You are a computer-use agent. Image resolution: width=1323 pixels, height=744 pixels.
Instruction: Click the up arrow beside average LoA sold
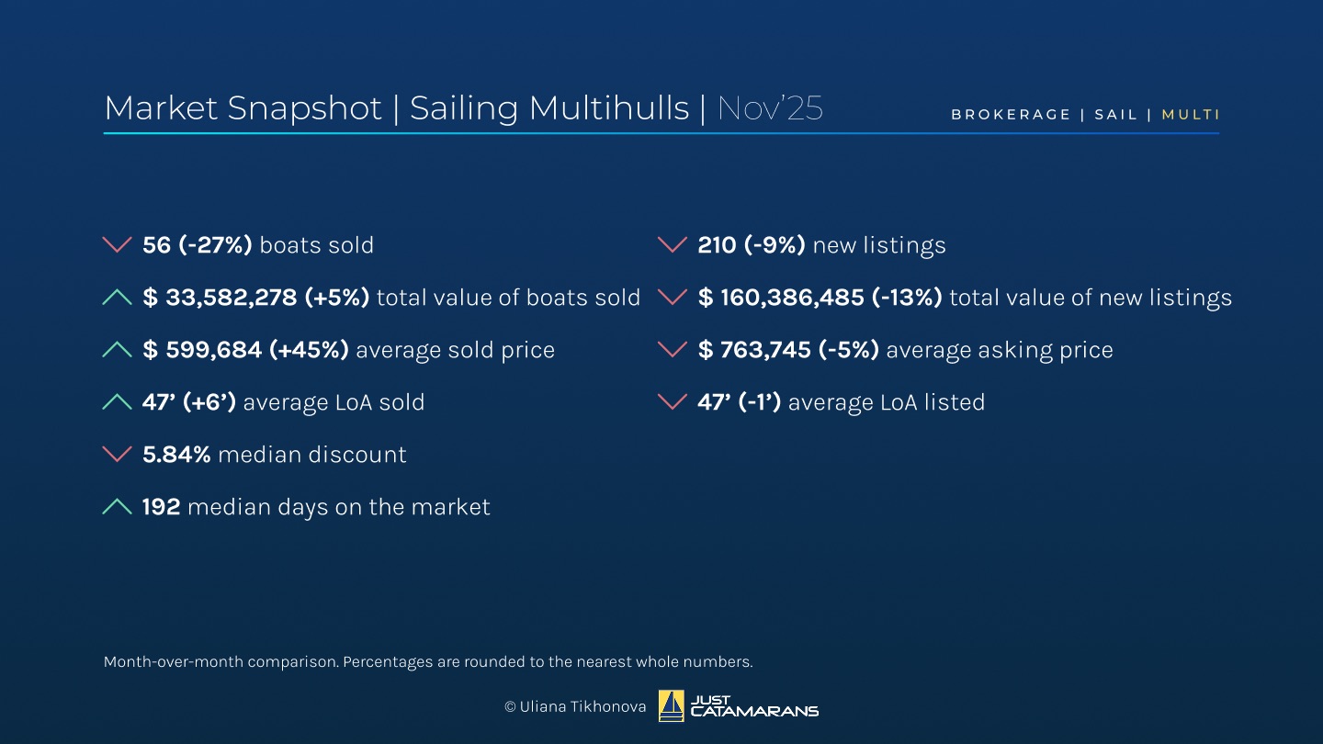coord(117,402)
